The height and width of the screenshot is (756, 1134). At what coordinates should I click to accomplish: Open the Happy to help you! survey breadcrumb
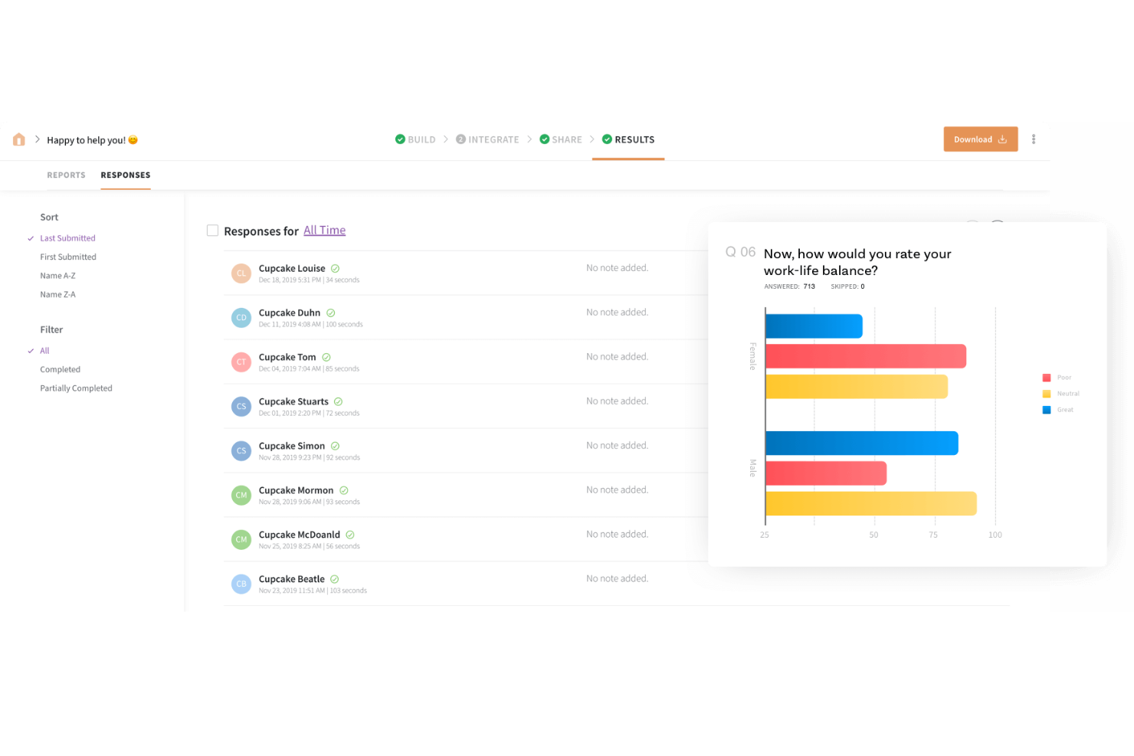[86, 139]
